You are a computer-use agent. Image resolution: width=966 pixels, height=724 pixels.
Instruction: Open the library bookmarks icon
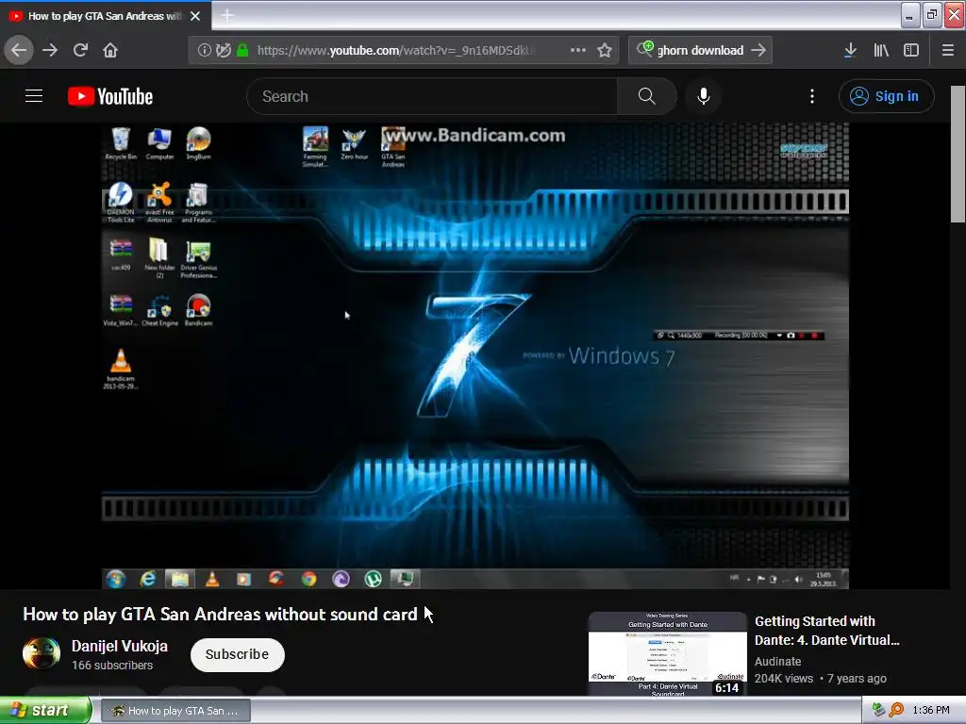click(x=881, y=50)
